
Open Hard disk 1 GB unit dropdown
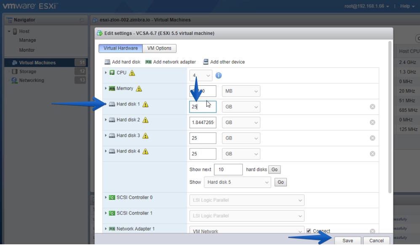point(241,107)
